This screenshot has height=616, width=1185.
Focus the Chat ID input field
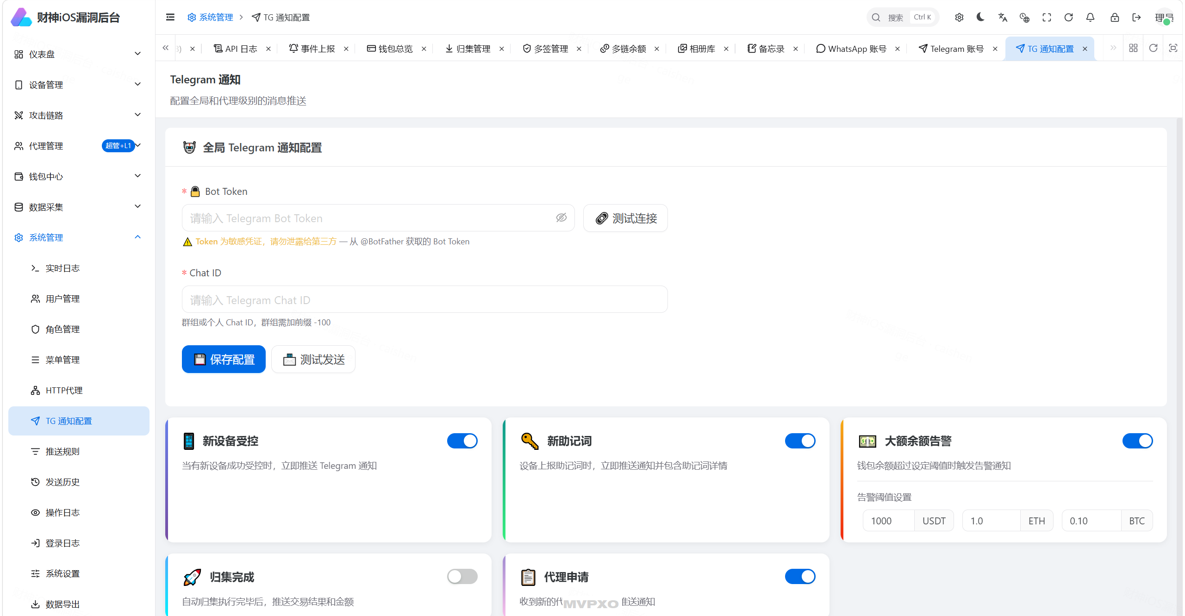pyautogui.click(x=424, y=299)
